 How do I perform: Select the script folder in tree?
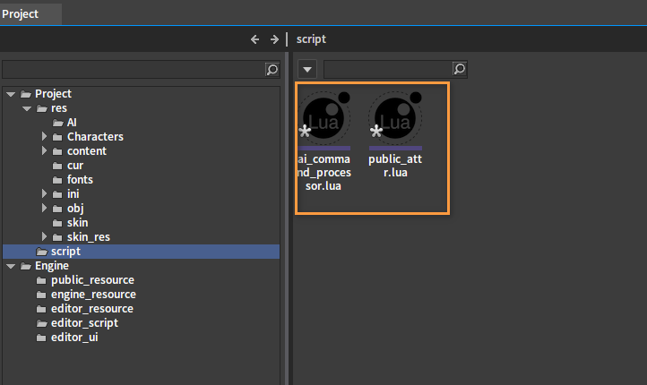pos(65,252)
